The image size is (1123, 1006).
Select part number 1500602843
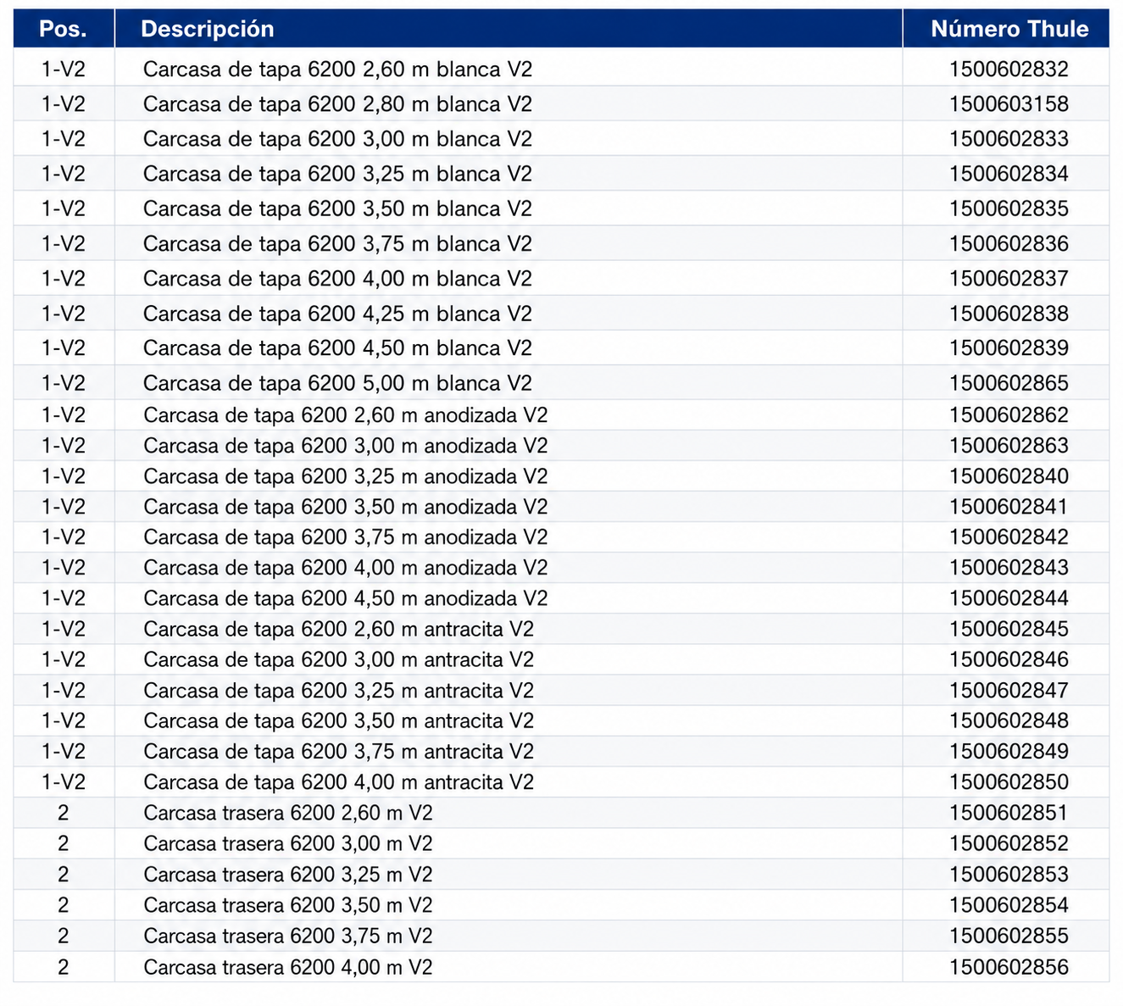pyautogui.click(x=1009, y=568)
